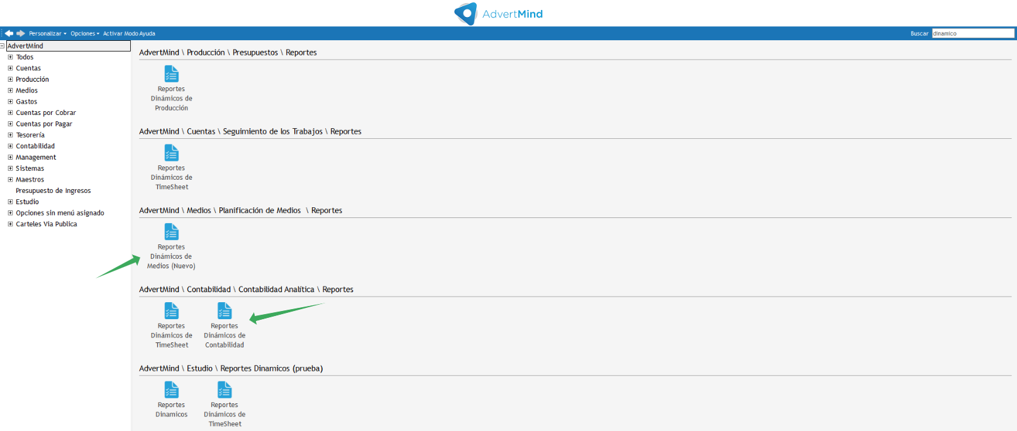Expand the Cuentas por Pagar node
This screenshot has width=1017, height=431.
10,124
